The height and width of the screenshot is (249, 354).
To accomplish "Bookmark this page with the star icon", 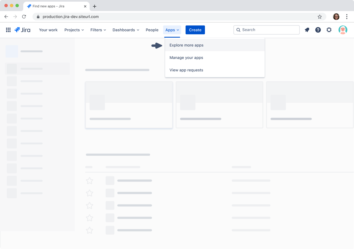I will pos(320,17).
